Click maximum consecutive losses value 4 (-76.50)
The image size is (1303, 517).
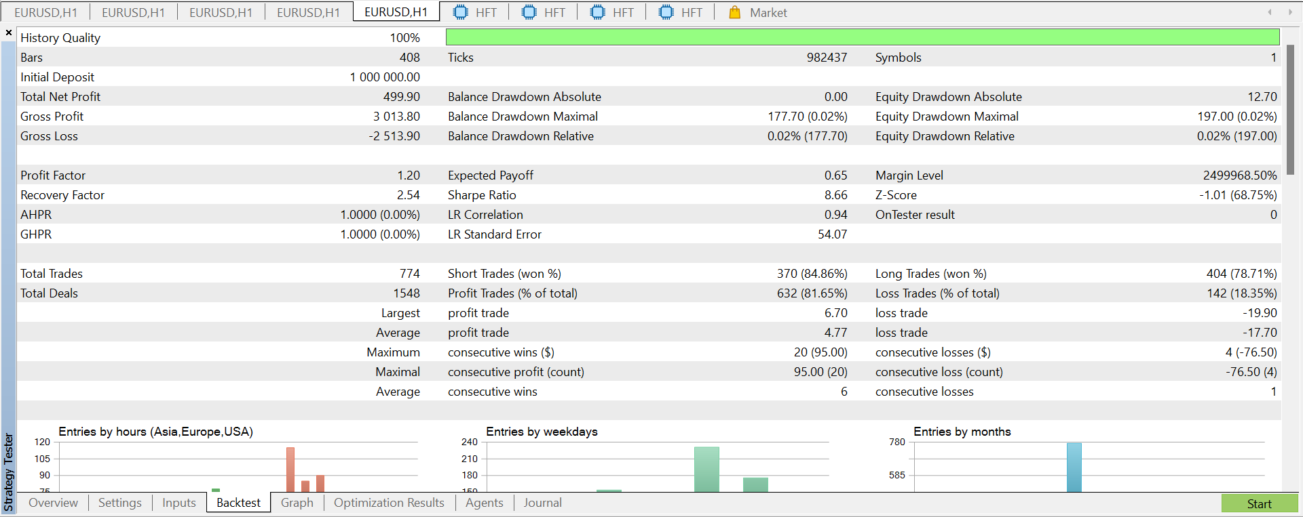coord(1251,352)
